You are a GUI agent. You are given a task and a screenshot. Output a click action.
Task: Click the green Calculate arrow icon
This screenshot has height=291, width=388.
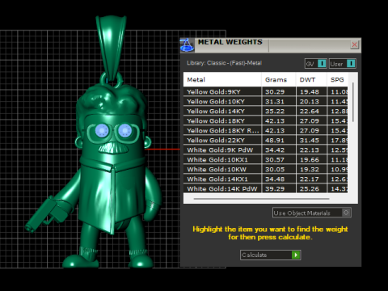click(x=296, y=255)
